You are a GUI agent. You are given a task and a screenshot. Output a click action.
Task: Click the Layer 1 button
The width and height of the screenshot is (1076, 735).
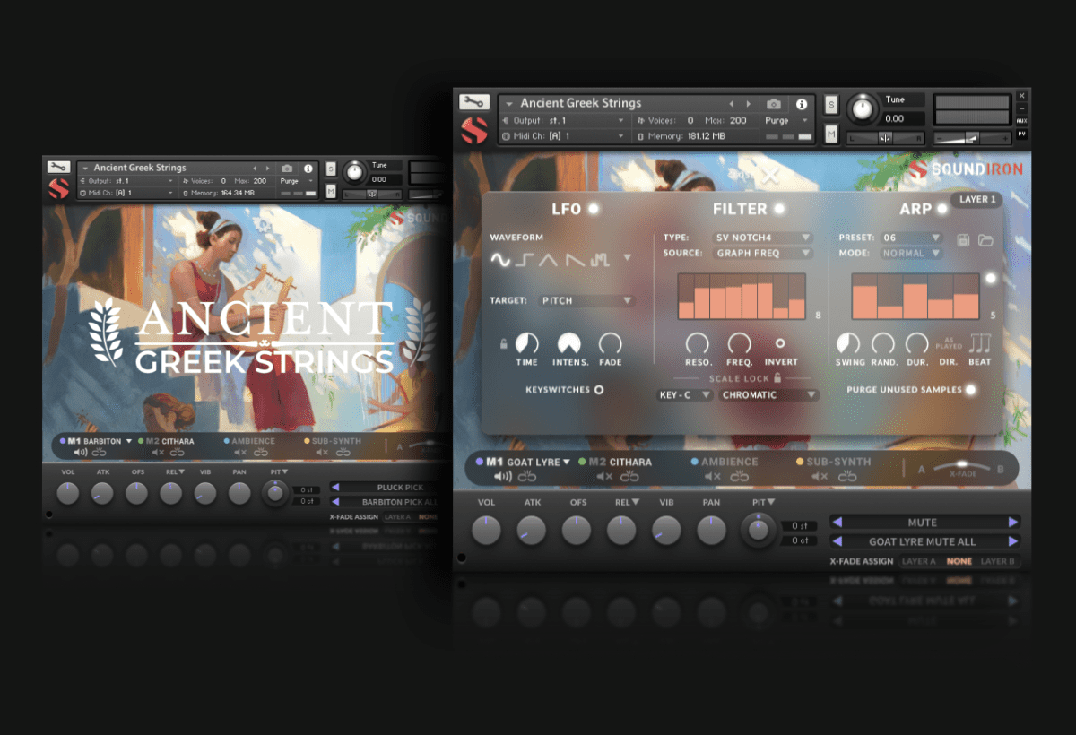tap(976, 200)
